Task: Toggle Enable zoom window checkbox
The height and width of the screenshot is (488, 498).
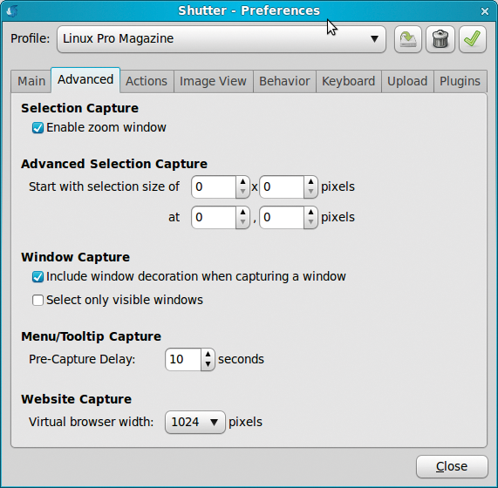Action: pyautogui.click(x=38, y=128)
